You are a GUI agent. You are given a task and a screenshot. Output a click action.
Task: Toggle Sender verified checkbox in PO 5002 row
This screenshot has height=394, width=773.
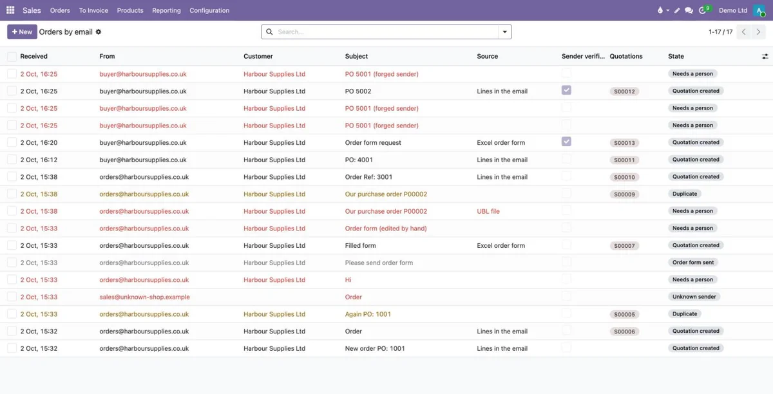pyautogui.click(x=566, y=90)
